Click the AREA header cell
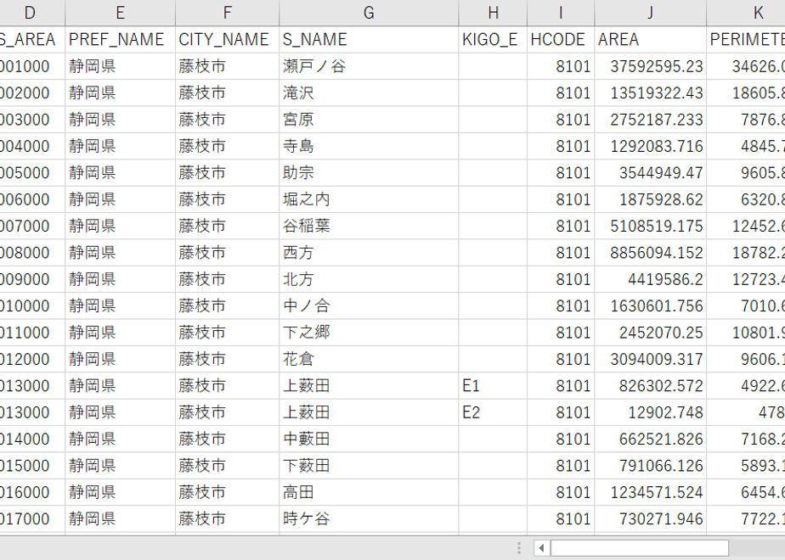 coord(650,40)
